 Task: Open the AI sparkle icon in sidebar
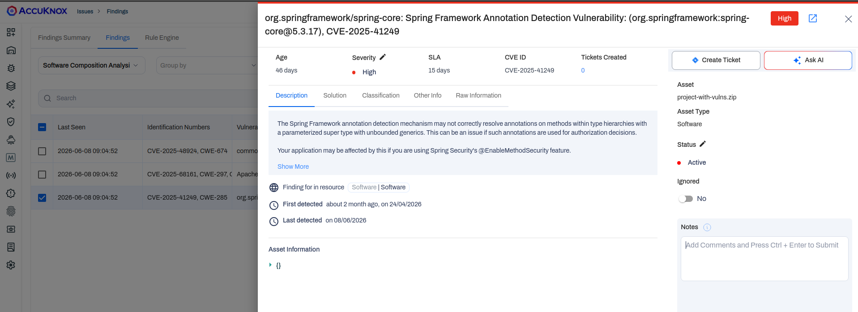[11, 104]
